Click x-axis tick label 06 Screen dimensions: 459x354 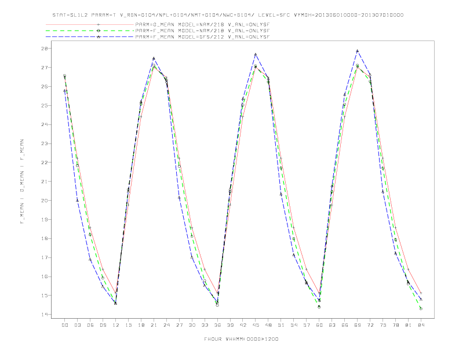pyautogui.click(x=90, y=325)
